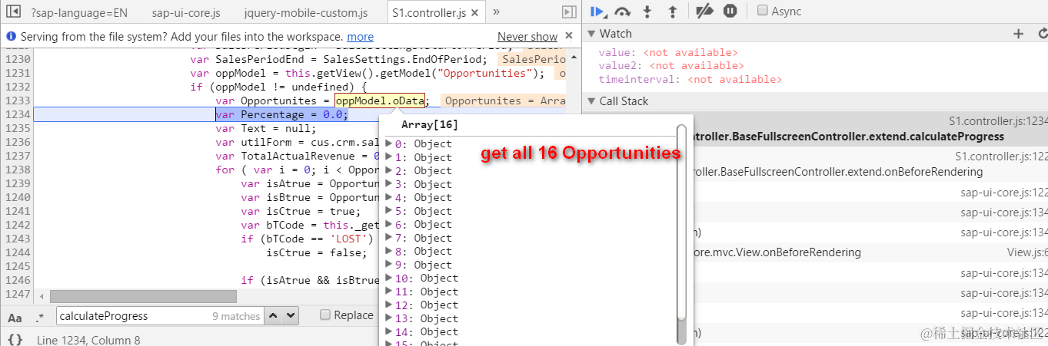Open the 'more' workspace link
Screen dimensions: 1048x346
tap(360, 37)
